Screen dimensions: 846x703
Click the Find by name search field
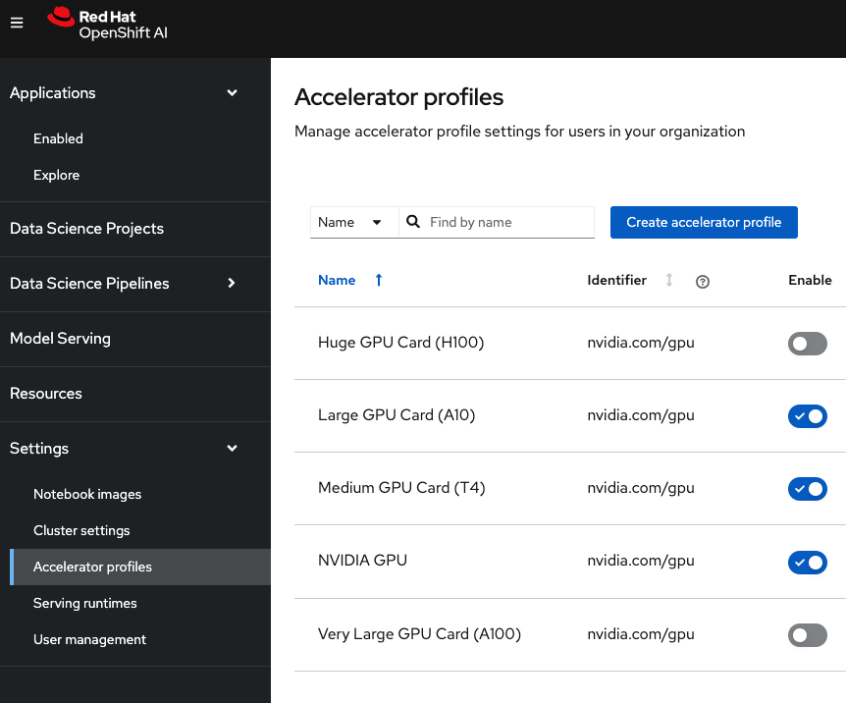click(508, 222)
